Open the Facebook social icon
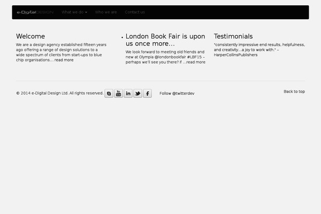Screen dimensions: 321x214 point(148,94)
